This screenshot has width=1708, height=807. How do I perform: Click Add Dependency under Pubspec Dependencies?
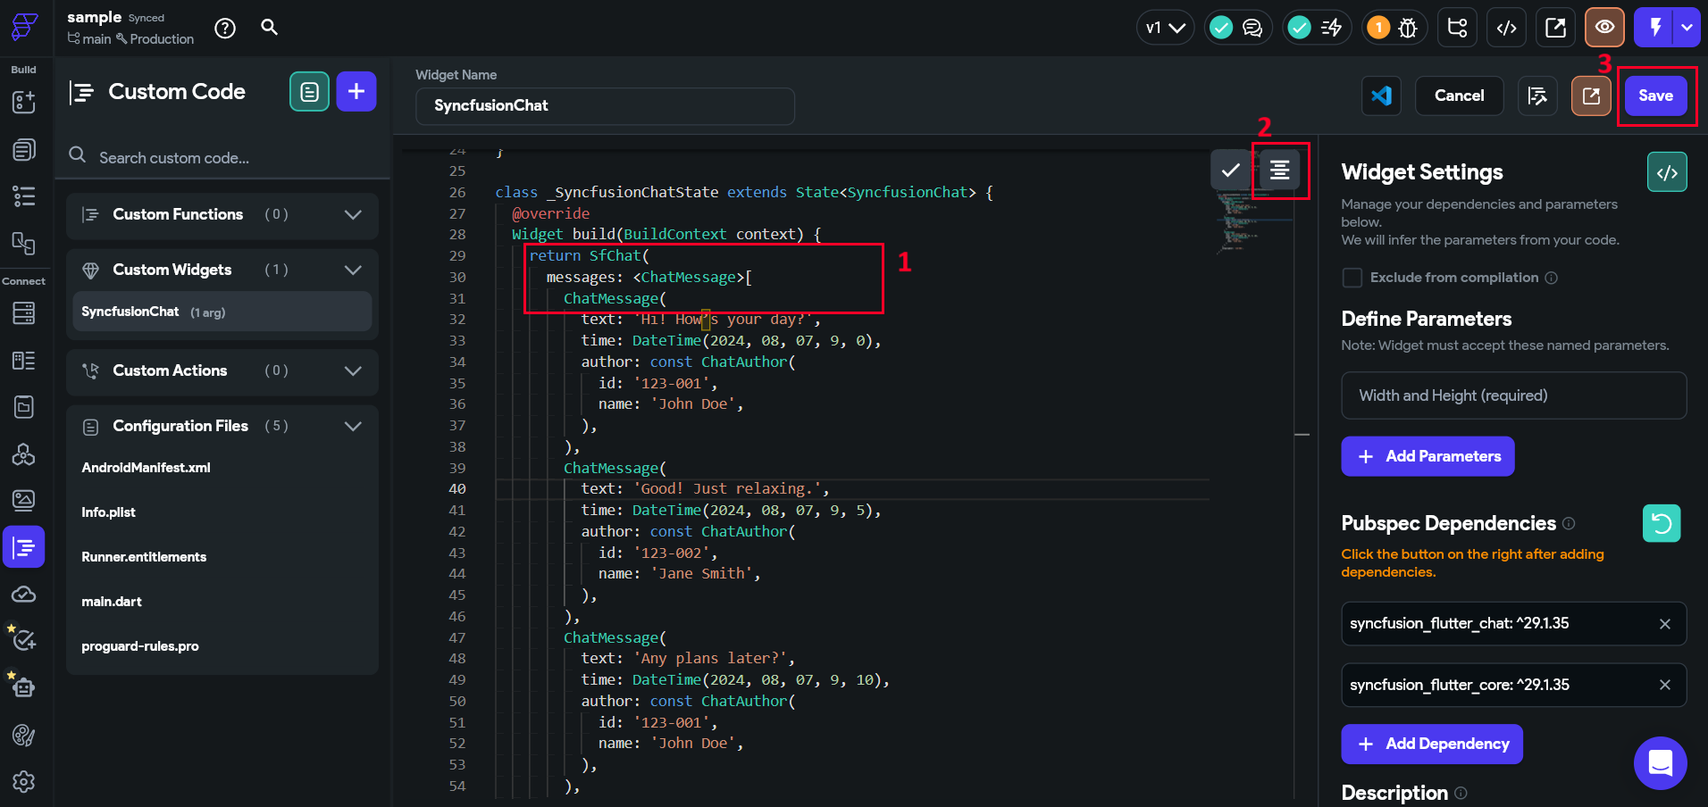[1431, 744]
